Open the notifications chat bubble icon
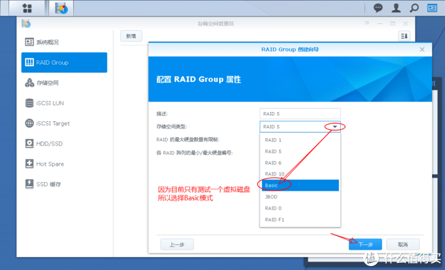The width and height of the screenshot is (445, 270). coord(378,9)
